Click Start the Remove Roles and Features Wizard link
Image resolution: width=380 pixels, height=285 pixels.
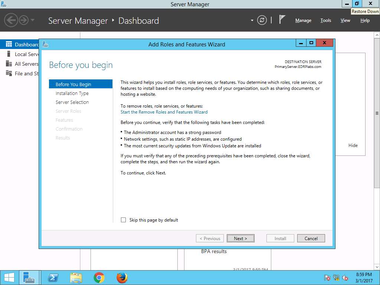(164, 112)
